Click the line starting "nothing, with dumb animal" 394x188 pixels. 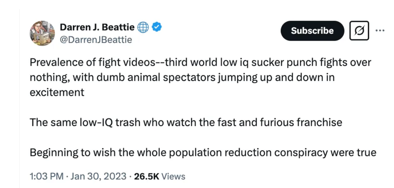182,77
